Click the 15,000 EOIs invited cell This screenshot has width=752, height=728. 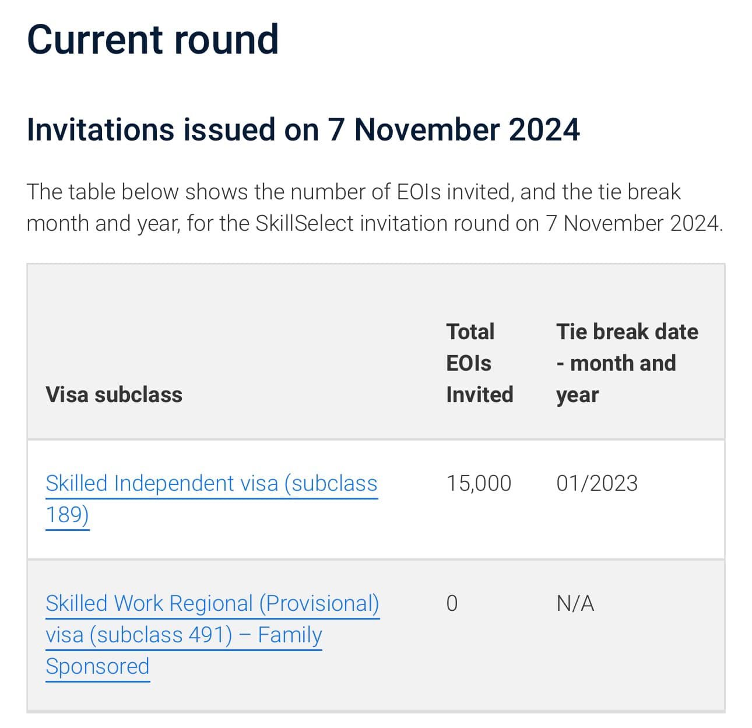pyautogui.click(x=479, y=483)
